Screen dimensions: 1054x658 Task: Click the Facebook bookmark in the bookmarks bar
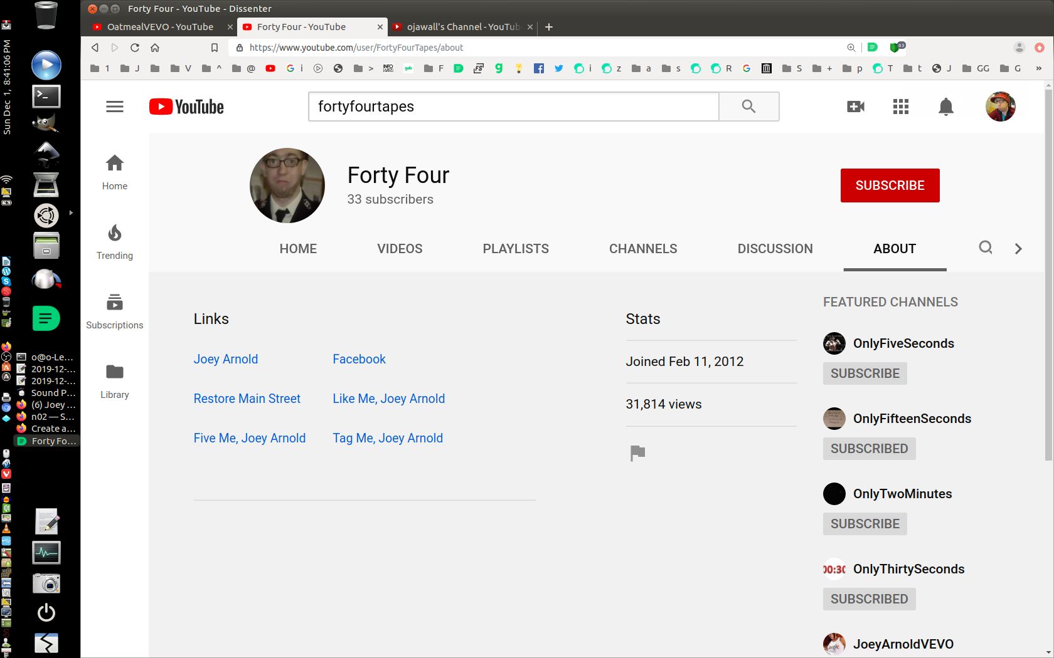pyautogui.click(x=538, y=68)
